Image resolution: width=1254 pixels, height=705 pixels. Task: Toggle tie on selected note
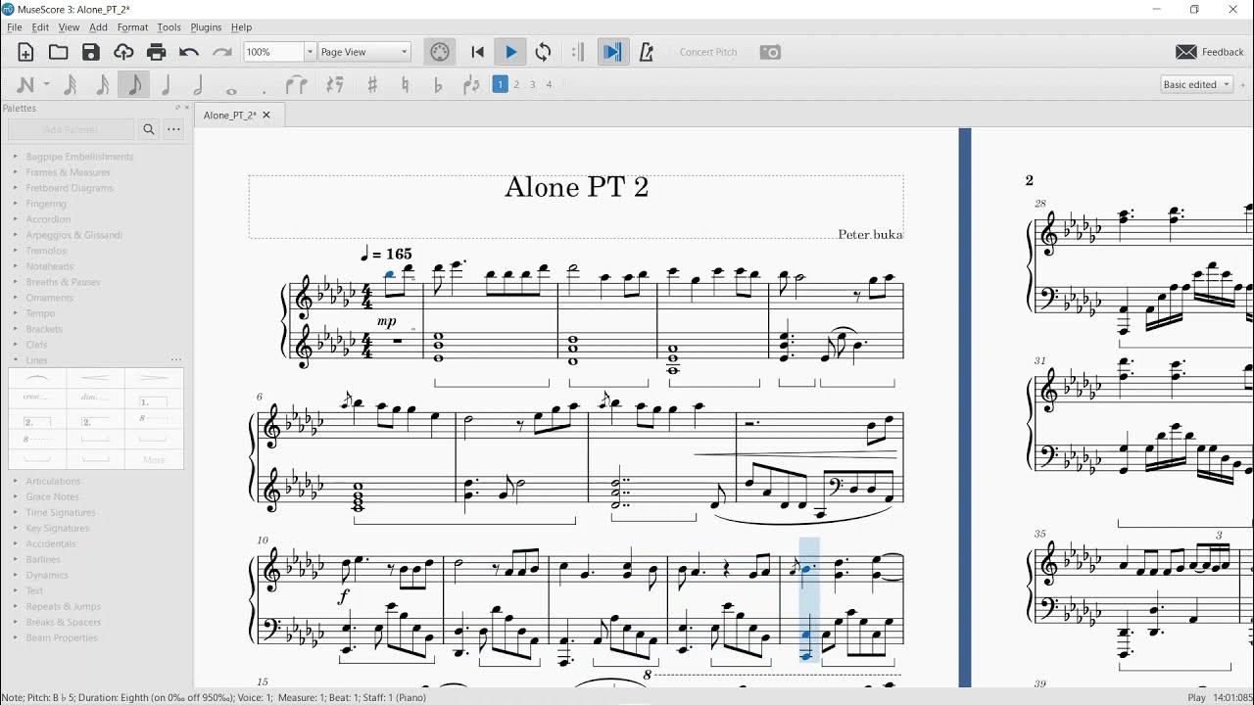click(297, 85)
